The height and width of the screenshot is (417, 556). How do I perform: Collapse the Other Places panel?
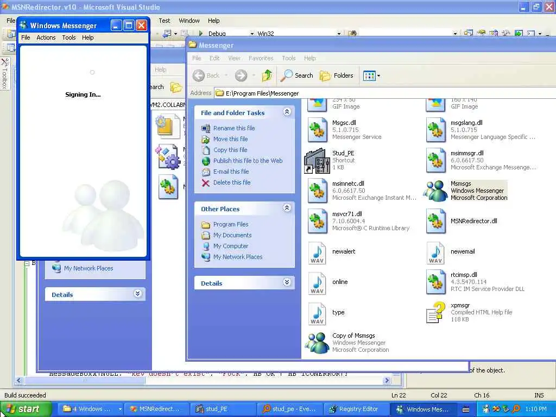coord(287,208)
